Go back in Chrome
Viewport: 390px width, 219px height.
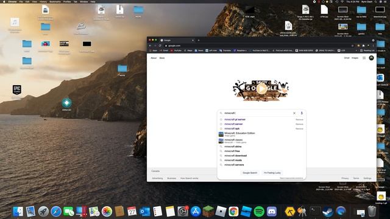(x=150, y=46)
